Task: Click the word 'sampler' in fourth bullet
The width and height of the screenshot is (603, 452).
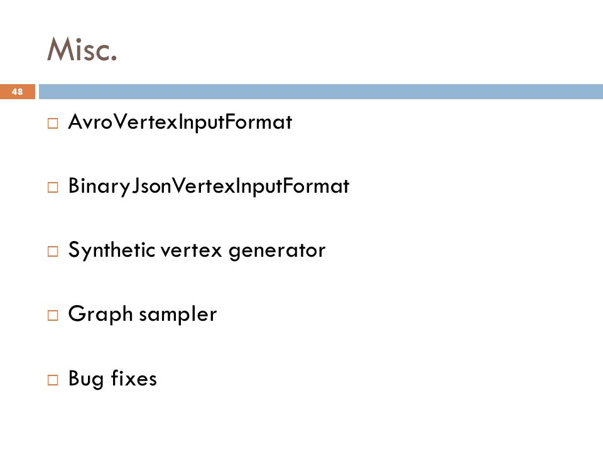Action: click(x=178, y=316)
